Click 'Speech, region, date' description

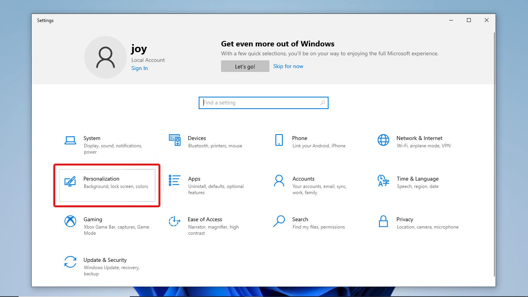(418, 186)
